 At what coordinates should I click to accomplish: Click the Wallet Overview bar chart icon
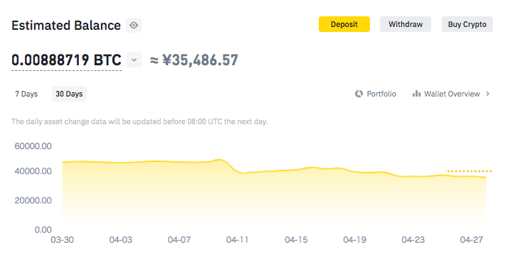pos(416,94)
